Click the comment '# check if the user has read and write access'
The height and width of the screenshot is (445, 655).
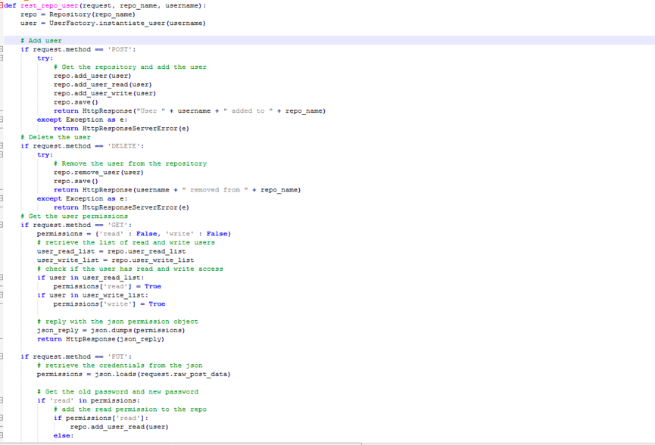[x=130, y=269]
